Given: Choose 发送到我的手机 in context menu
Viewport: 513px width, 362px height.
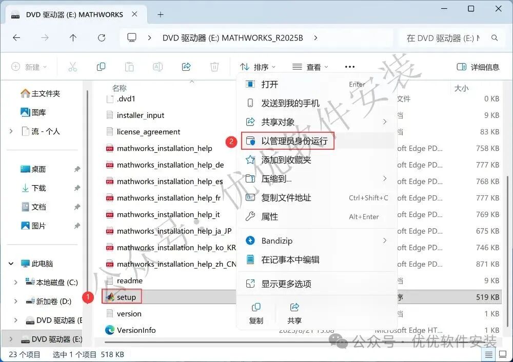Looking at the screenshot, I should [317, 104].
